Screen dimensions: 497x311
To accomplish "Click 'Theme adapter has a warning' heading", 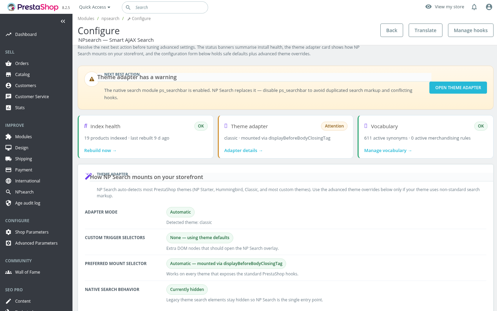I will pos(137,77).
